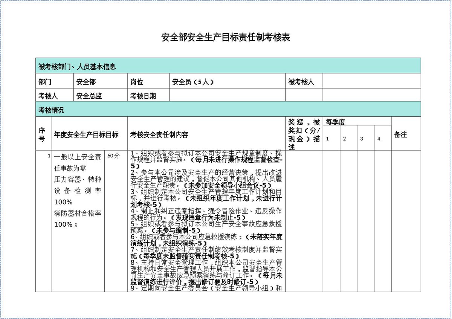Click the 序号 column header
Screen dimensions: 452x319
click(43, 134)
